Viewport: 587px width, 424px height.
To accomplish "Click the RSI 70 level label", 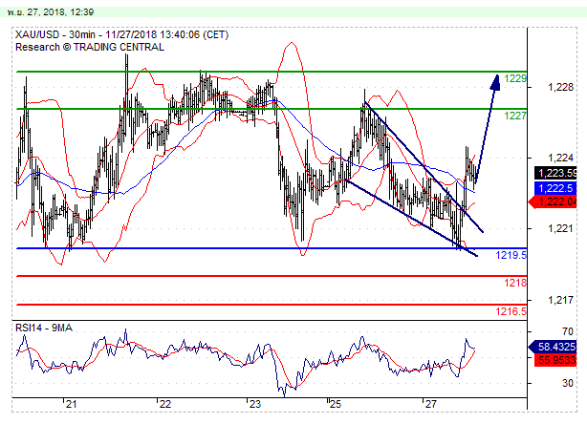I will click(568, 331).
